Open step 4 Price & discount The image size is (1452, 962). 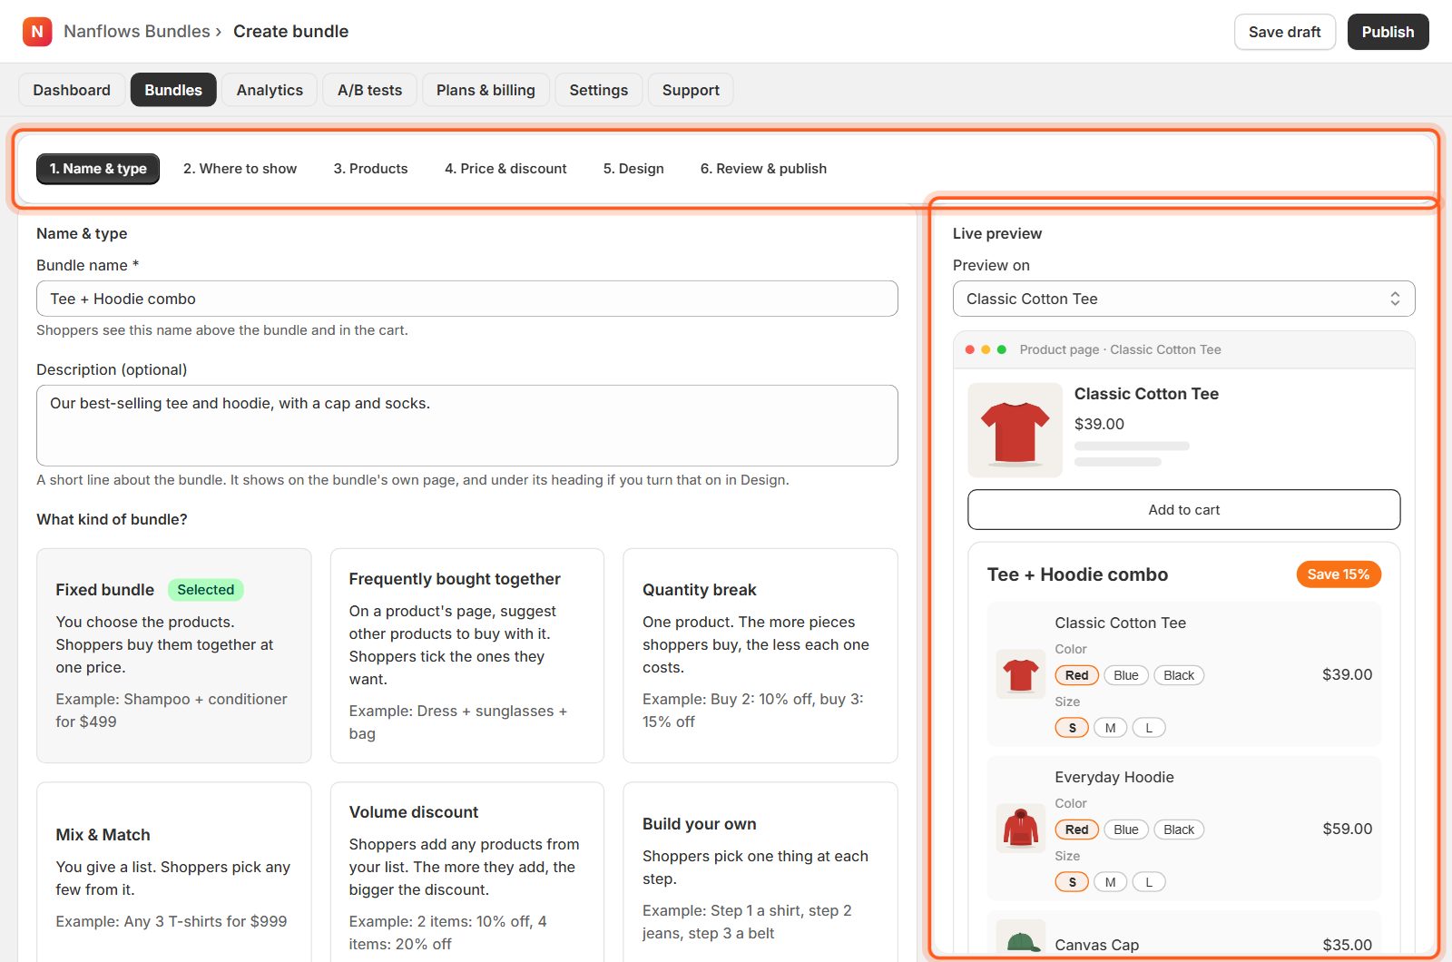pos(505,169)
